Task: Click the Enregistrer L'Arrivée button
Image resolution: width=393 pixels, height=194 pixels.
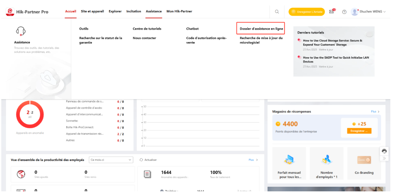Action: 307,12
